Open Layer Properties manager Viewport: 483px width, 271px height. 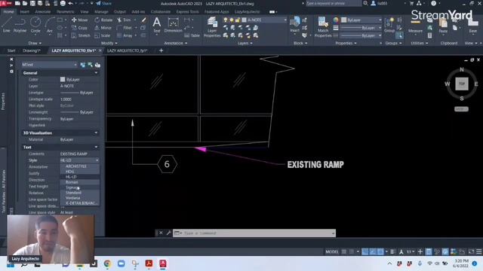(212, 27)
